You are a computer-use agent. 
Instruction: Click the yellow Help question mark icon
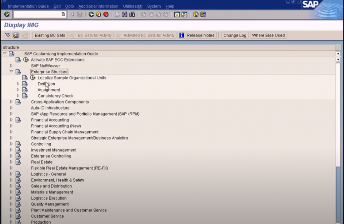(196, 14)
